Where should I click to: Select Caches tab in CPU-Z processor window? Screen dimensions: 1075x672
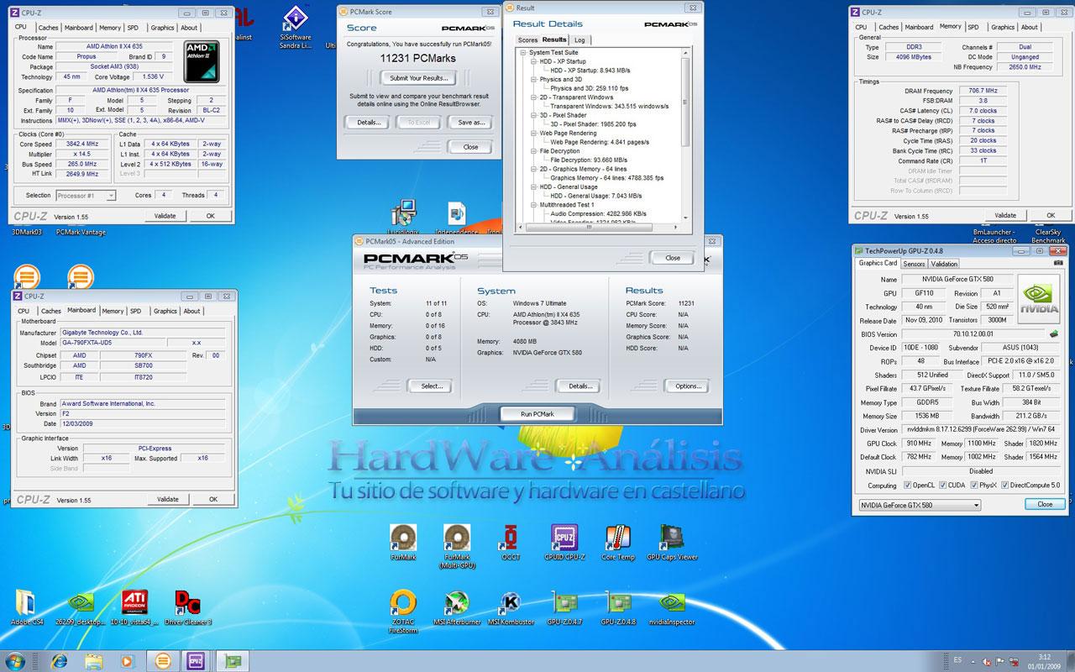click(x=50, y=27)
